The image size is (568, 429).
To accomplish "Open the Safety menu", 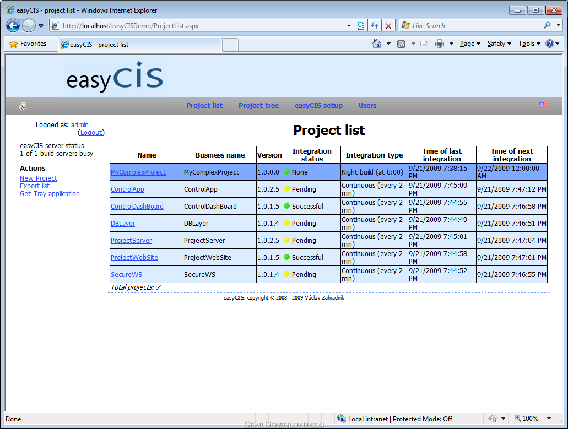I will (499, 44).
